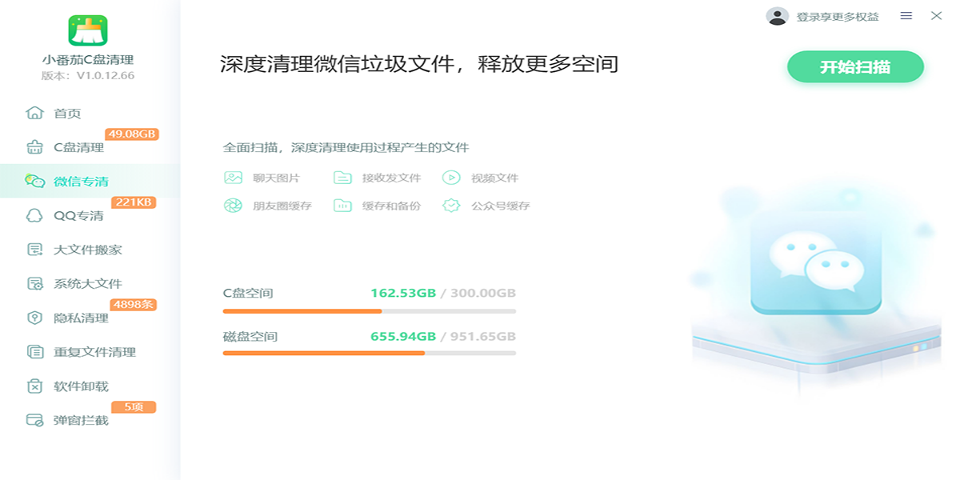This screenshot has height=480, width=960.
Task: Click the user avatar icon at top
Action: click(x=777, y=16)
